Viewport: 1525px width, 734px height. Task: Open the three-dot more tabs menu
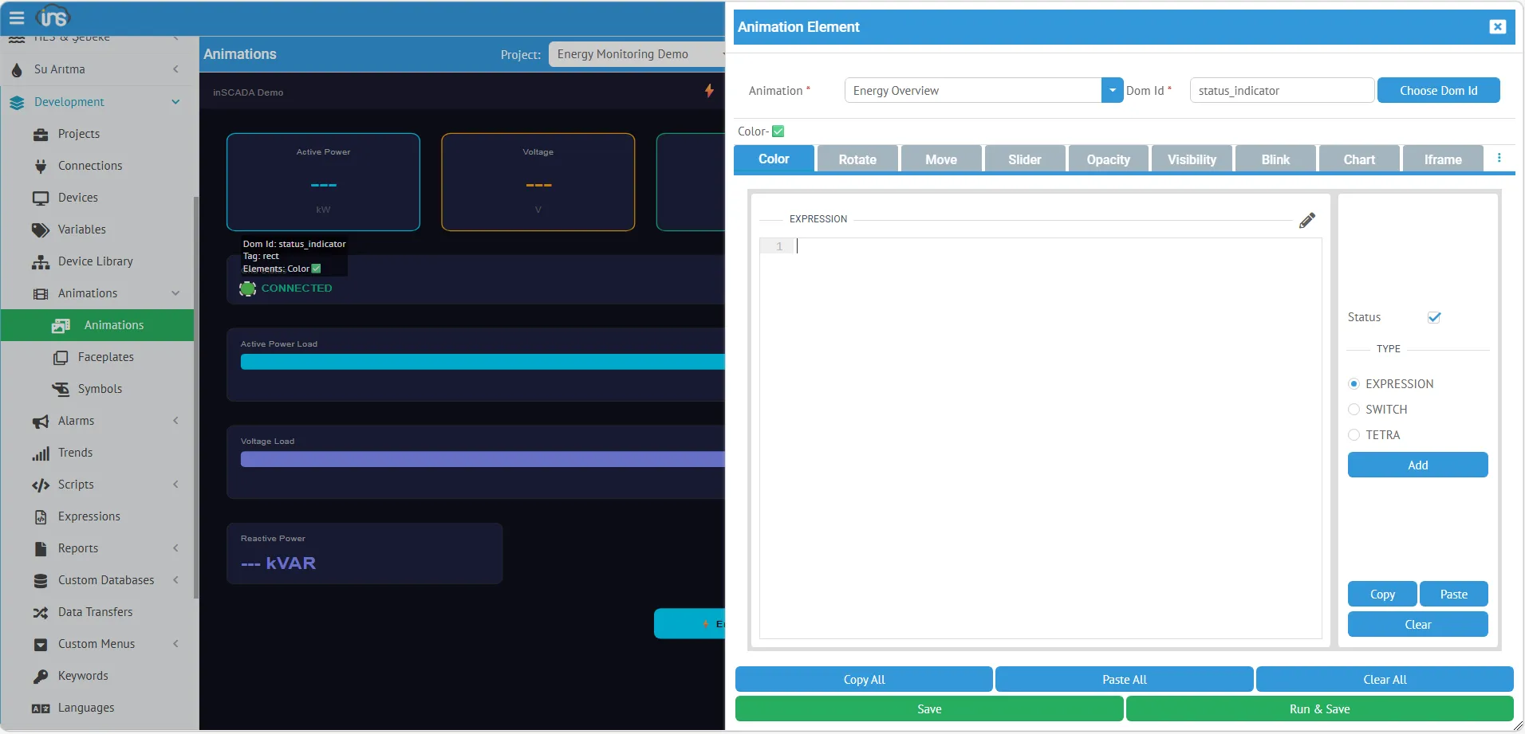pos(1499,159)
